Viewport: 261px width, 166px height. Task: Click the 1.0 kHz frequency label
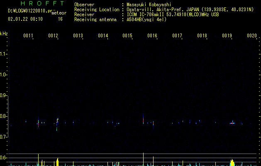pos(3,75)
